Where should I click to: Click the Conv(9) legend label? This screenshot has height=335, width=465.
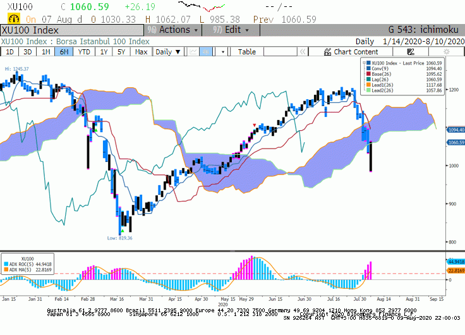[x=380, y=68]
